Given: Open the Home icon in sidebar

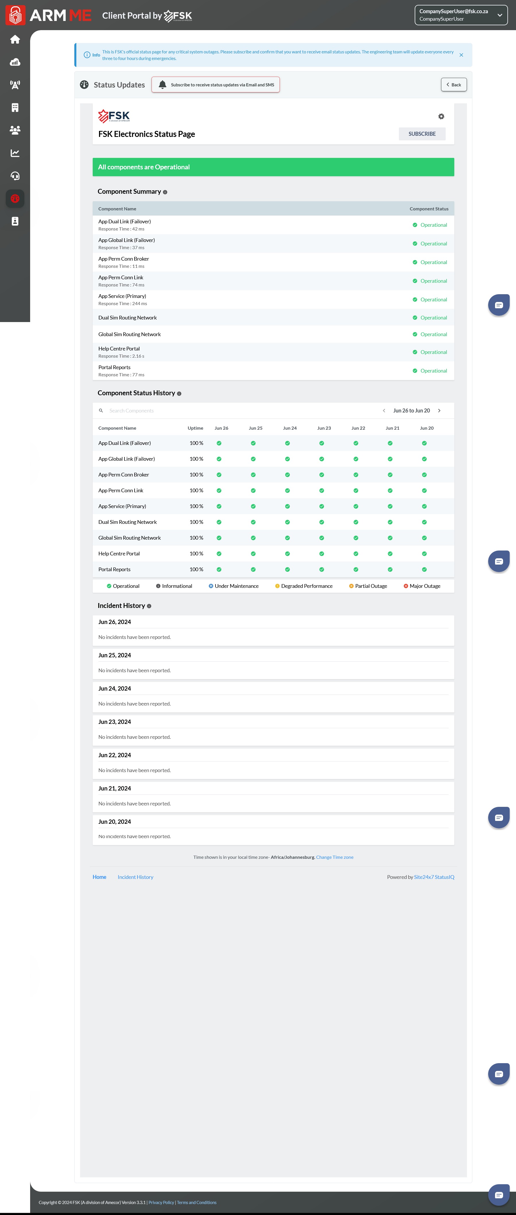Looking at the screenshot, I should click(x=15, y=40).
